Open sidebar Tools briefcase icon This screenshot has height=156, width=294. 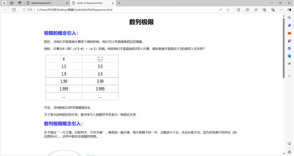click(289, 33)
